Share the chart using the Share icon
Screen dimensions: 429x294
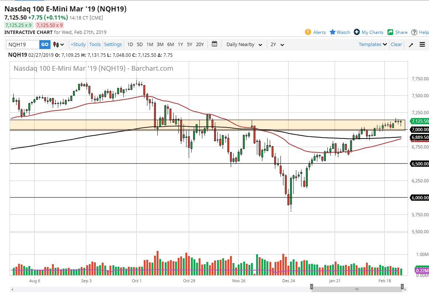[391, 32]
